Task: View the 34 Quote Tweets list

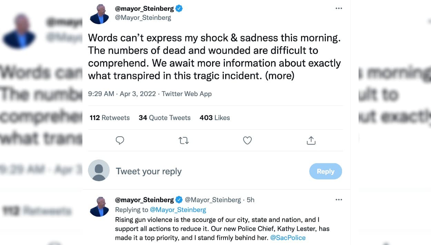Action: click(164, 118)
